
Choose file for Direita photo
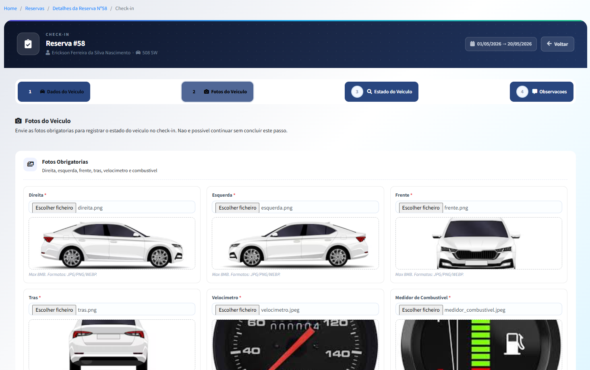click(54, 208)
